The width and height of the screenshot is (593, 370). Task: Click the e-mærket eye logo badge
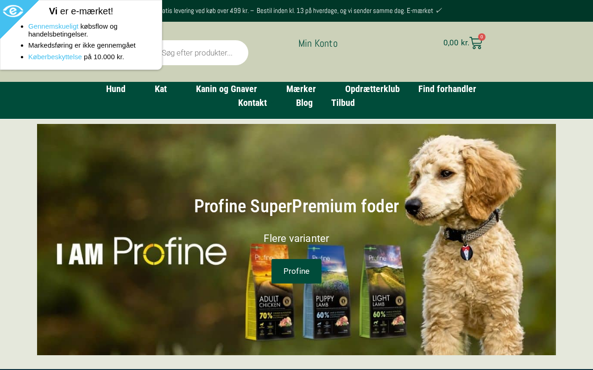13,12
